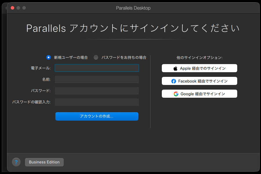Click the Facebook logo icon
261x174 pixels.
click(x=174, y=81)
